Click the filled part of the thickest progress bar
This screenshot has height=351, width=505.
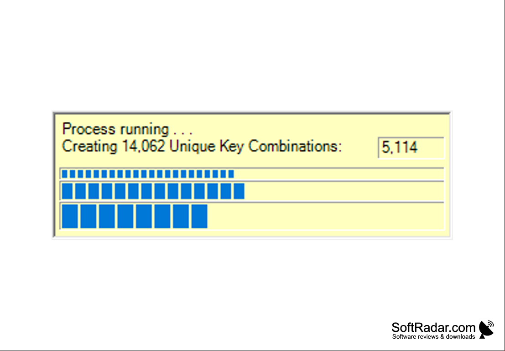pos(135,216)
